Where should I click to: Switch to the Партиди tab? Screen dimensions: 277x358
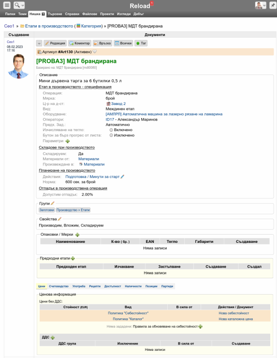[167, 286]
